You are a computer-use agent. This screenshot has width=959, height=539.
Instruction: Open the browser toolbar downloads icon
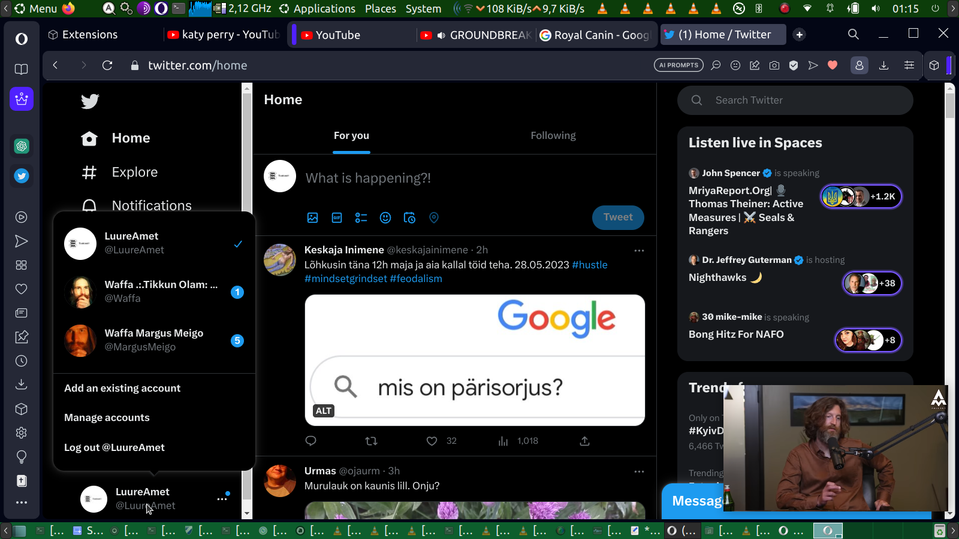point(883,65)
